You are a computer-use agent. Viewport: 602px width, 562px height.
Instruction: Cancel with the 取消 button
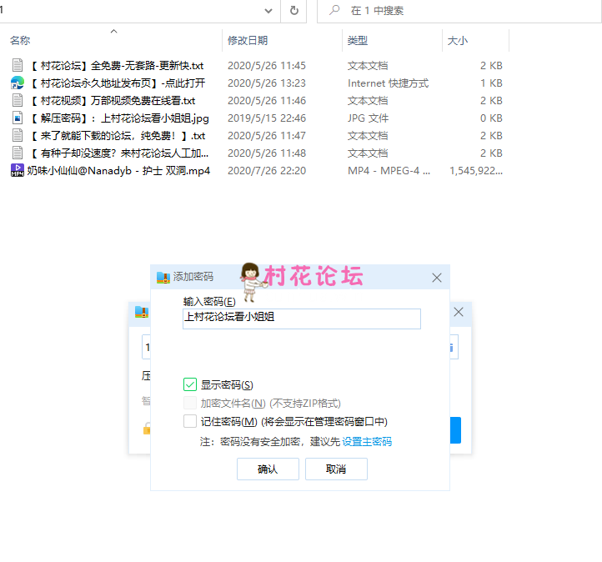(336, 469)
